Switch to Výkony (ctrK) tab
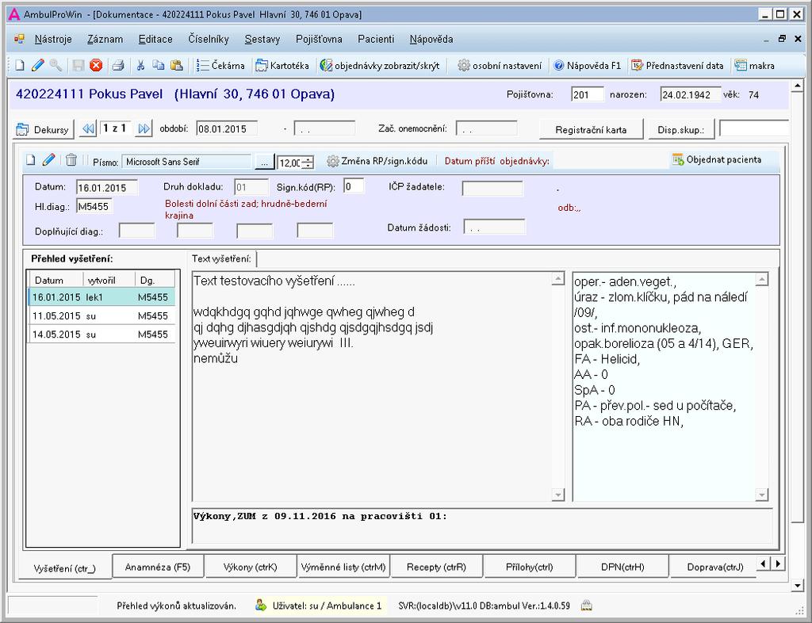812x623 pixels. [250, 567]
